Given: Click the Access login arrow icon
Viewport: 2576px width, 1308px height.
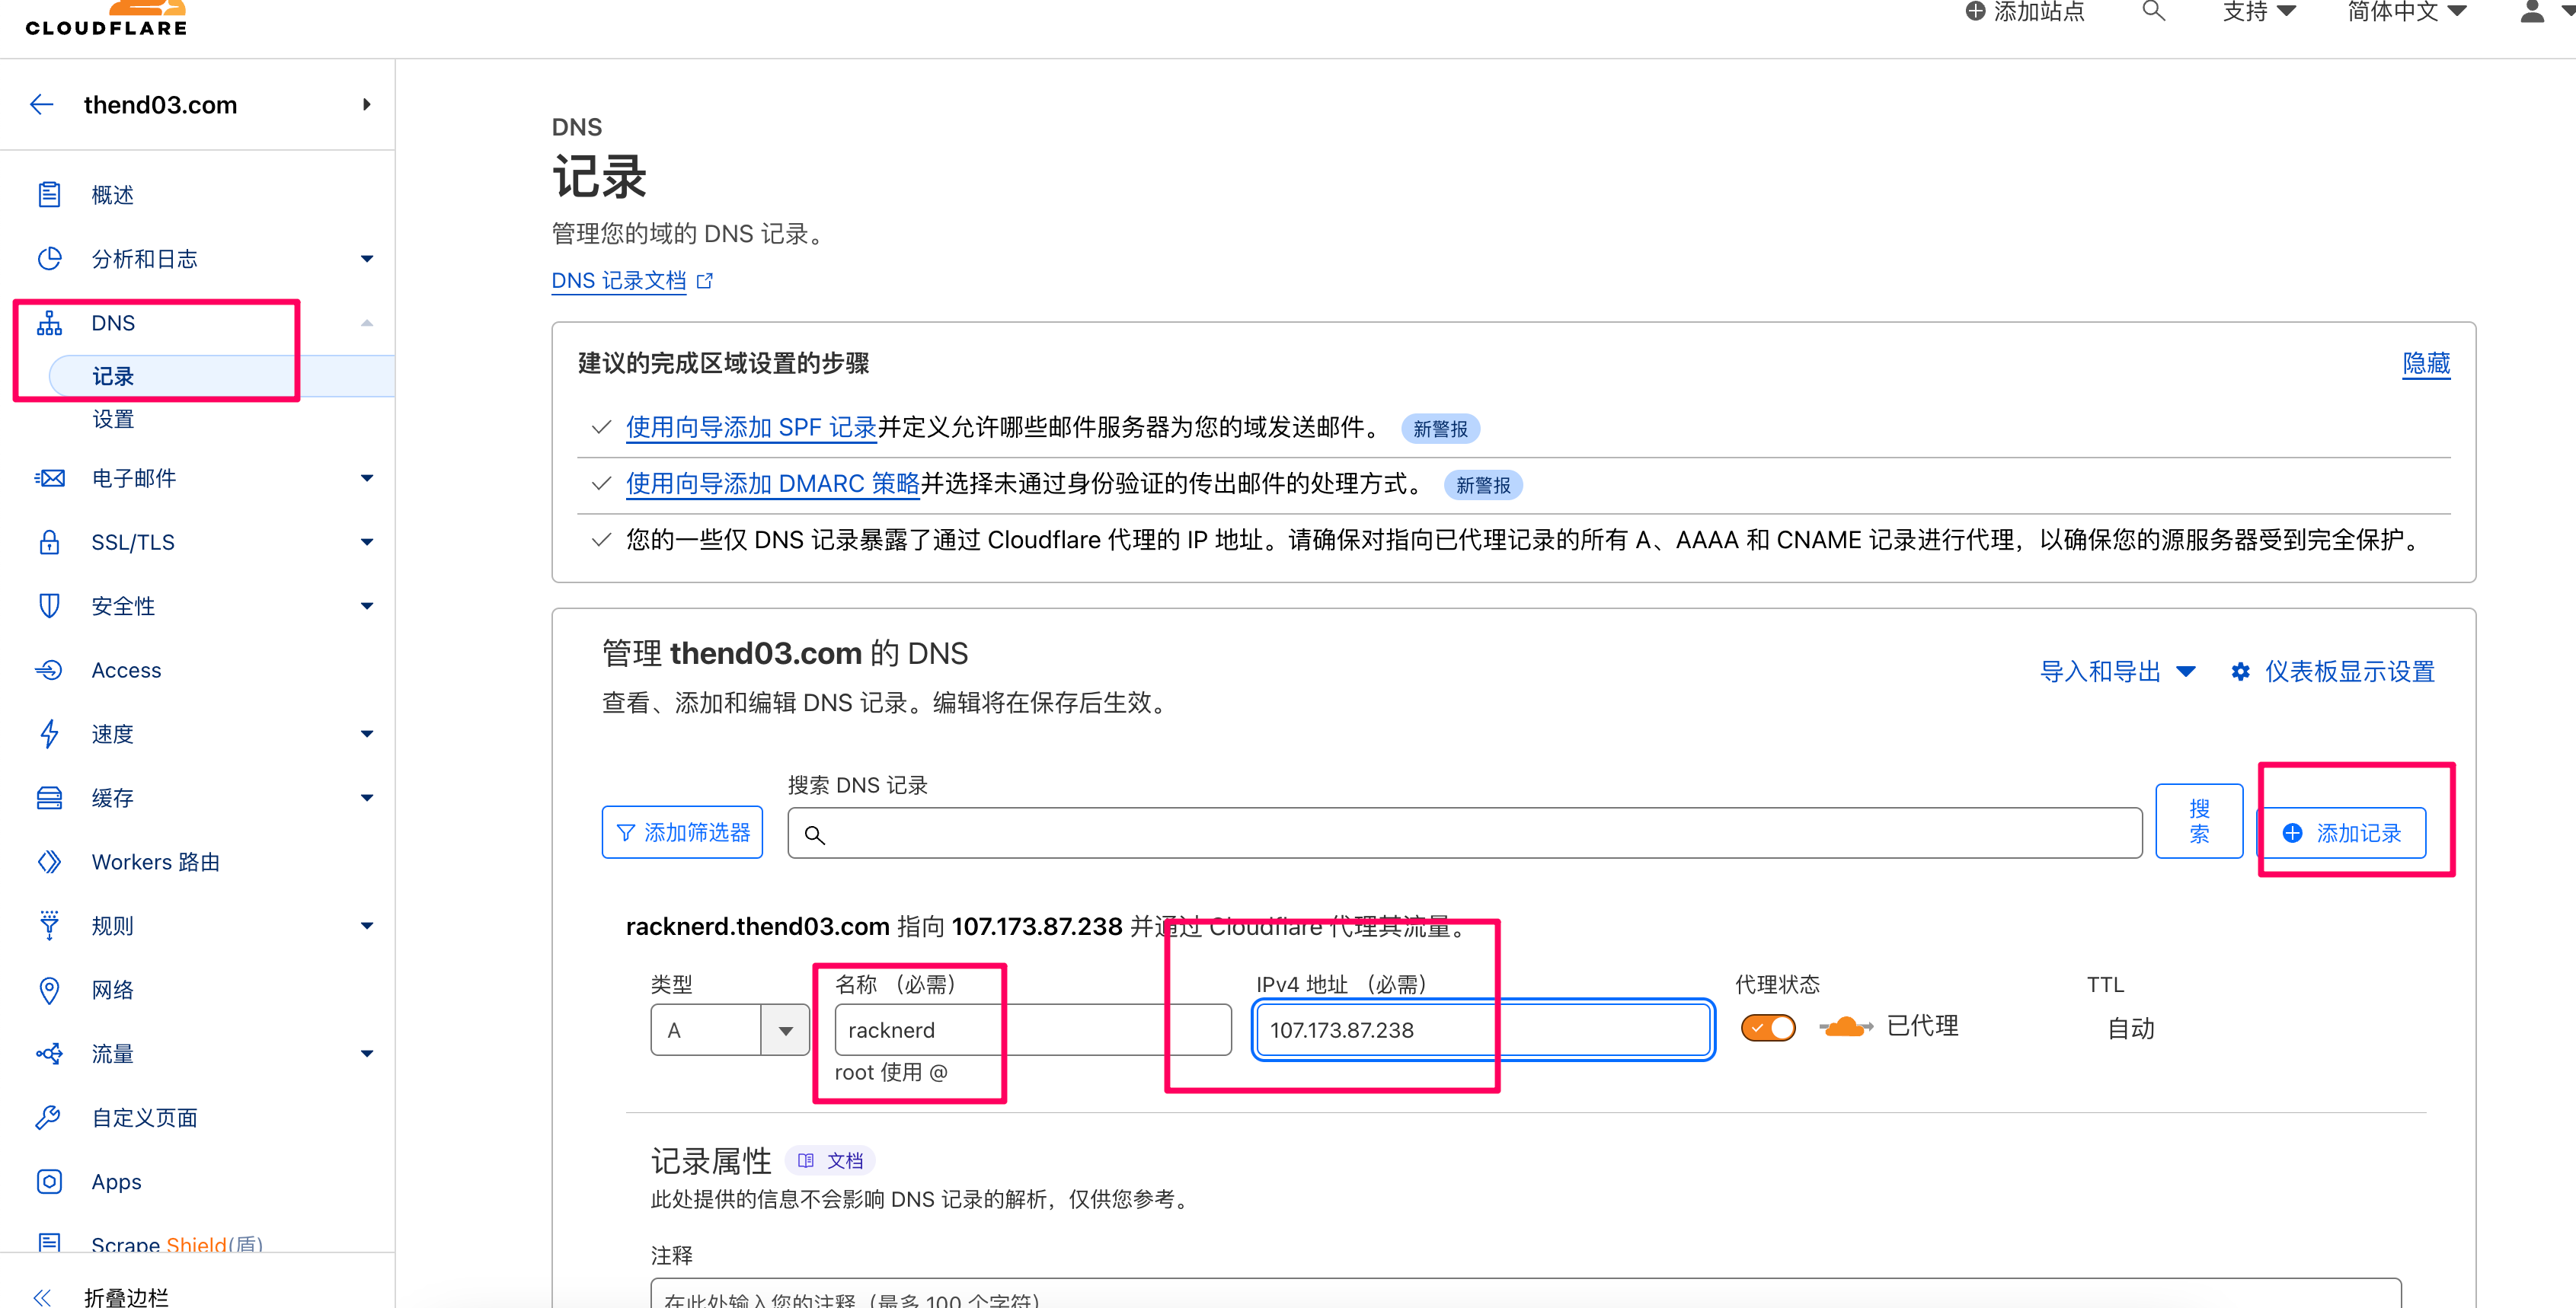Looking at the screenshot, I should (49, 669).
